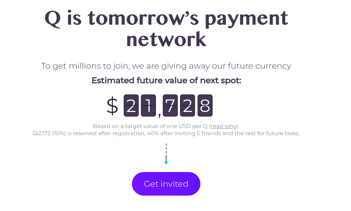Click the '8' flip counter tile
This screenshot has width=351, height=211.
pyautogui.click(x=205, y=105)
